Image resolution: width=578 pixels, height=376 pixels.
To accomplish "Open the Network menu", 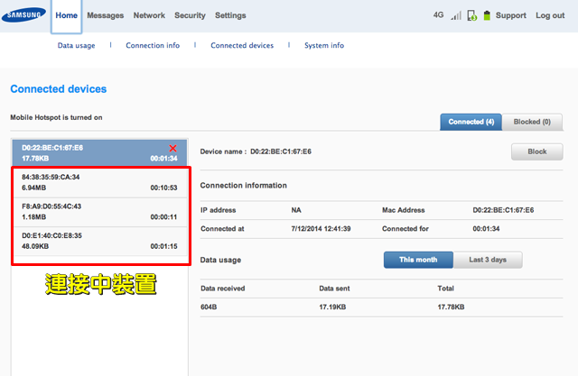I will (x=149, y=15).
